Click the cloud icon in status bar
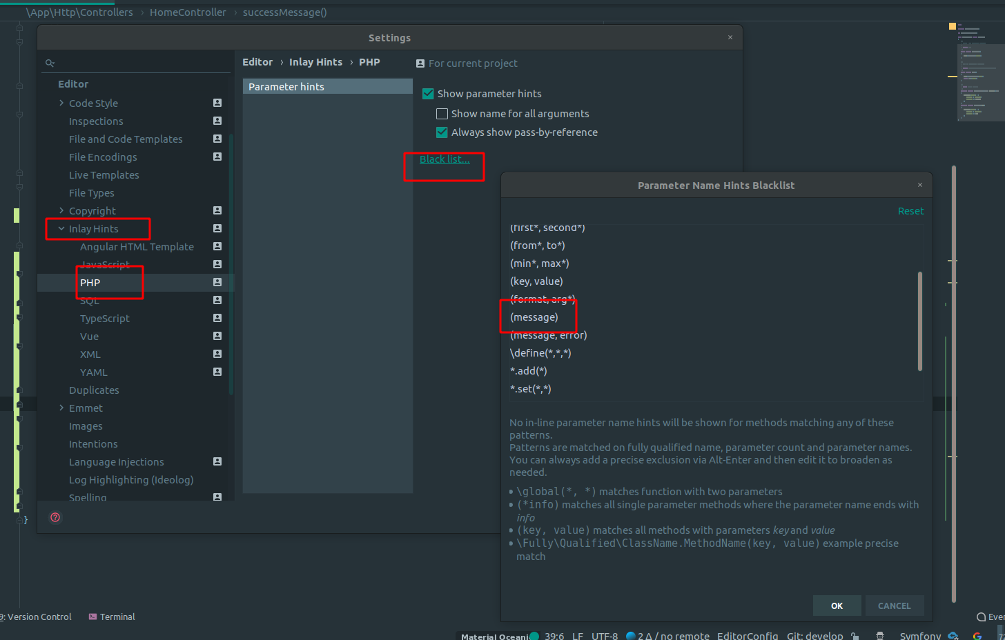 953,636
